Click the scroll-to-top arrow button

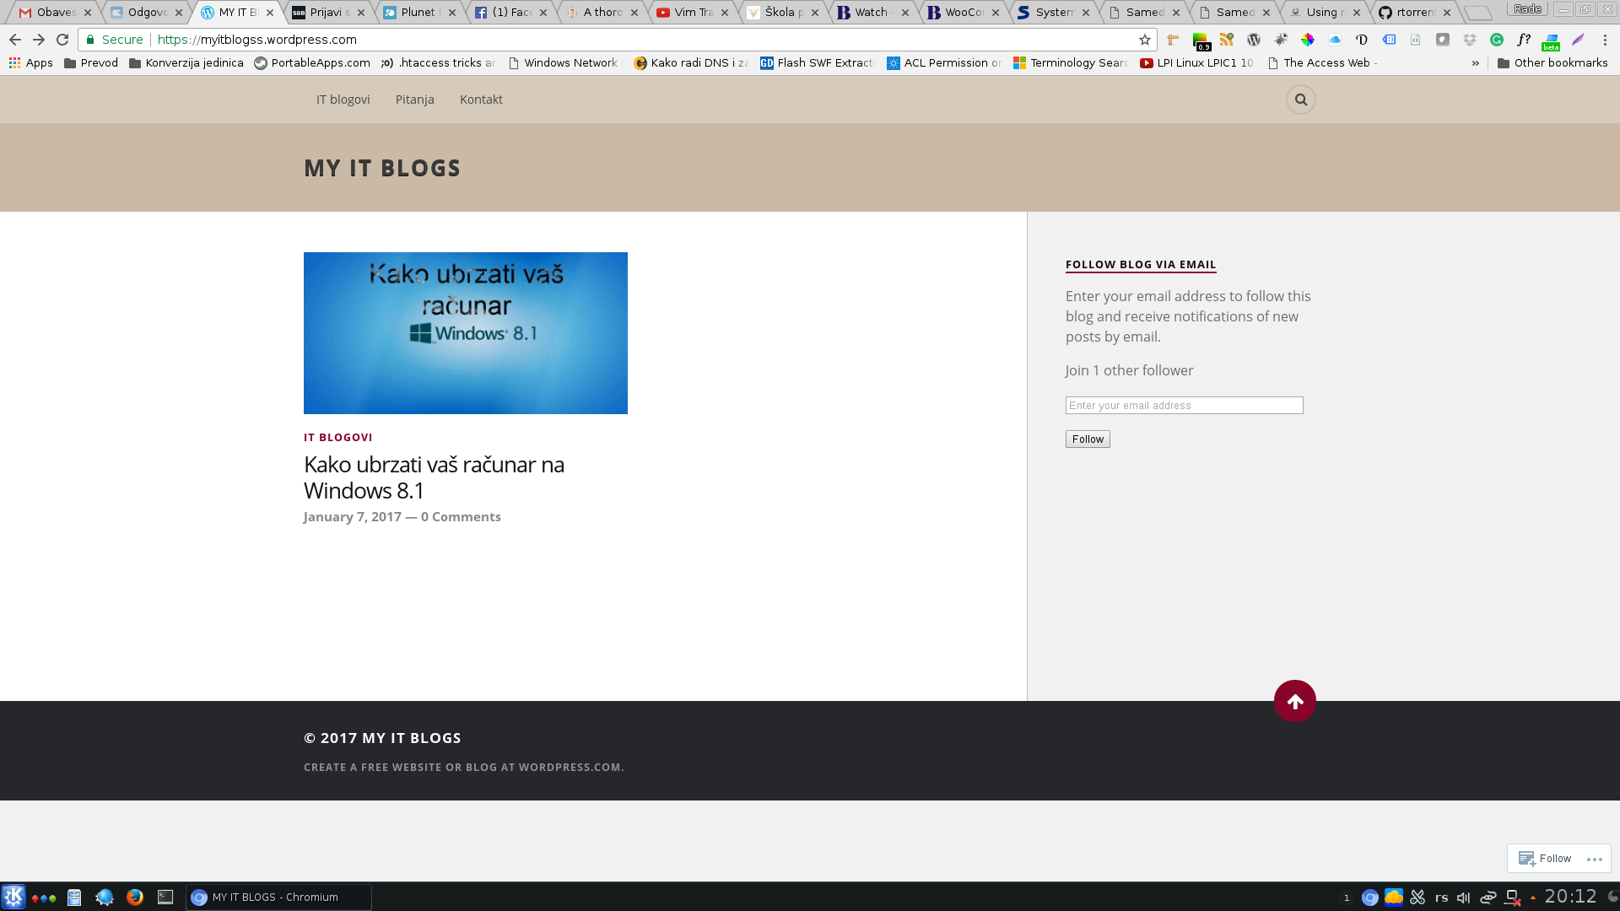tap(1294, 701)
